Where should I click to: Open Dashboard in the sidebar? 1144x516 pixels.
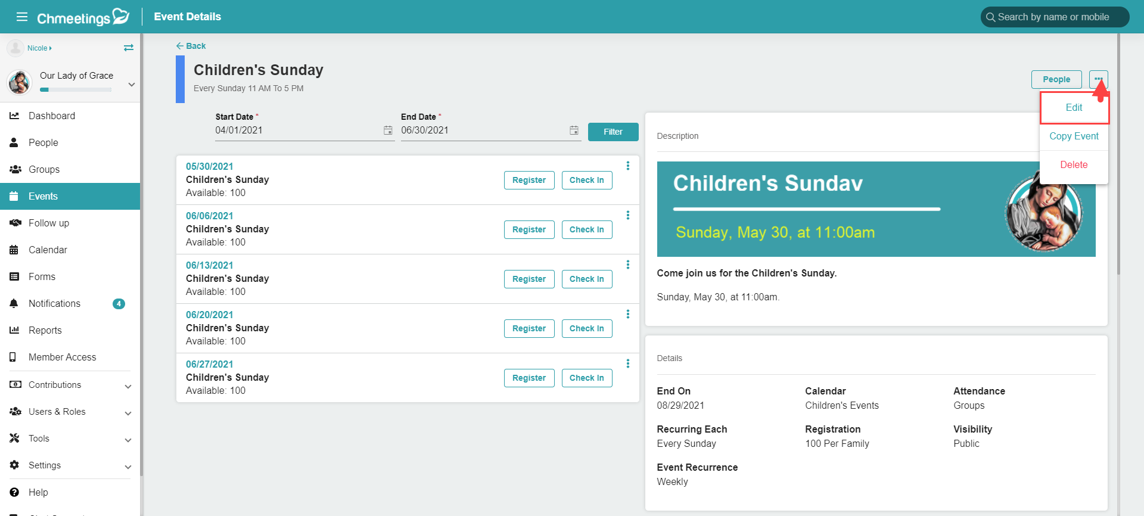click(x=70, y=116)
